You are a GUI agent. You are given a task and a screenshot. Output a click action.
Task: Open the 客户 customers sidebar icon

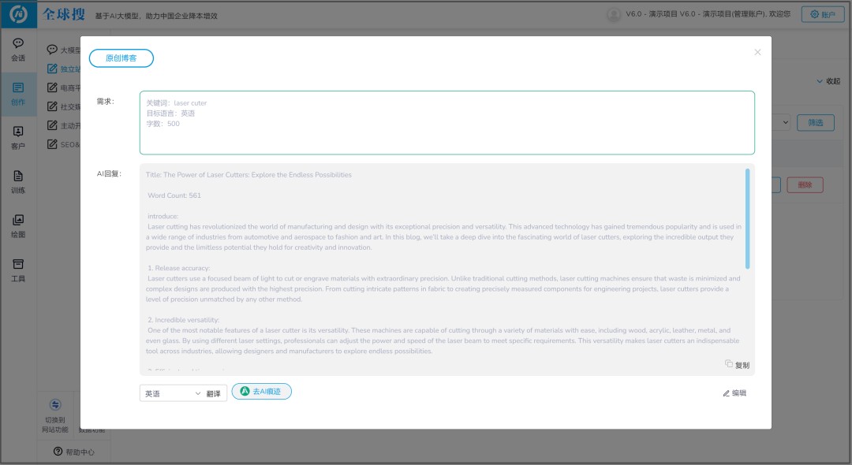coord(18,139)
